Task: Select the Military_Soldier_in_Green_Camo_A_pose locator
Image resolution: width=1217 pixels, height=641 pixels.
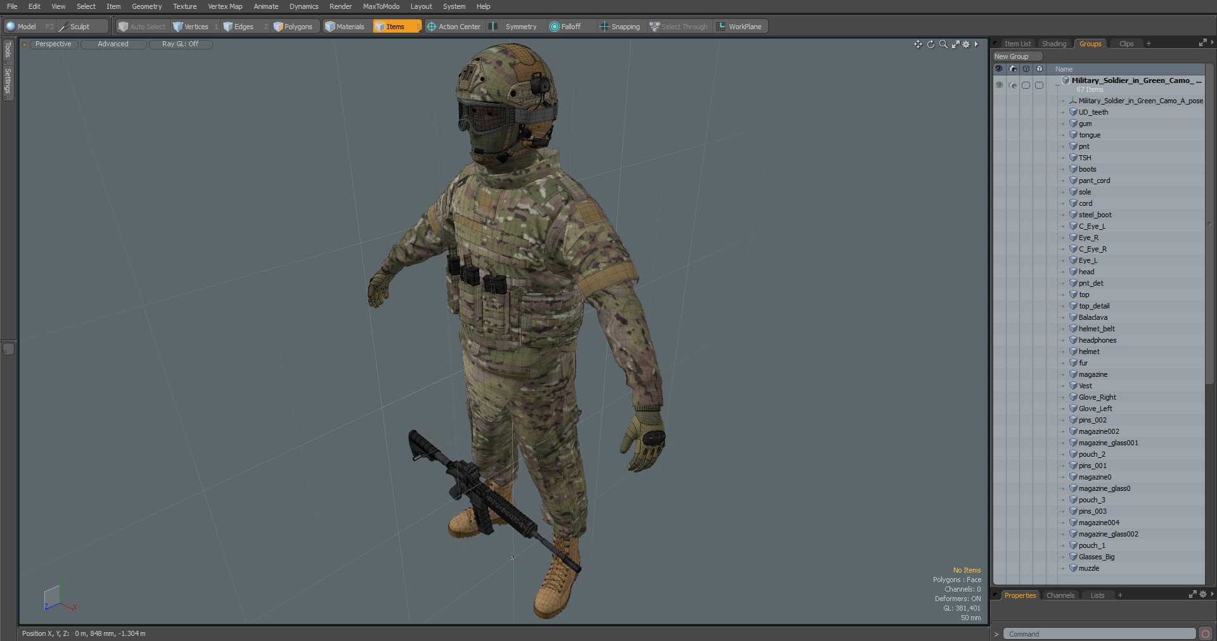Action: 1140,101
